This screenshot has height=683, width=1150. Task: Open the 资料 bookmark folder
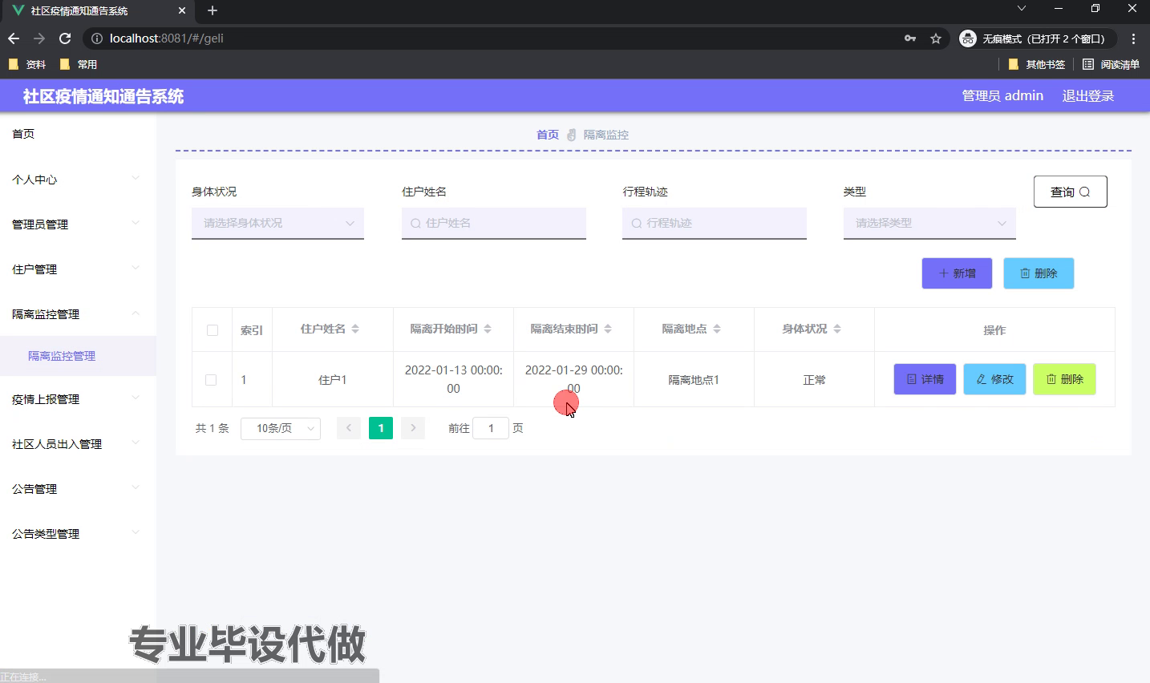pyautogui.click(x=28, y=64)
